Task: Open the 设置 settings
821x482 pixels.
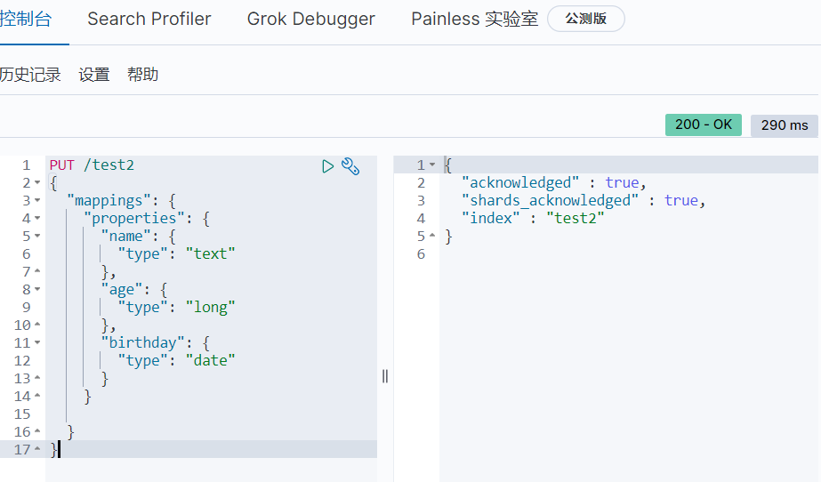Action: 94,75
